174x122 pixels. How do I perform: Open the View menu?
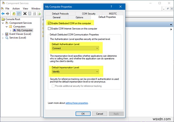tap(26, 8)
